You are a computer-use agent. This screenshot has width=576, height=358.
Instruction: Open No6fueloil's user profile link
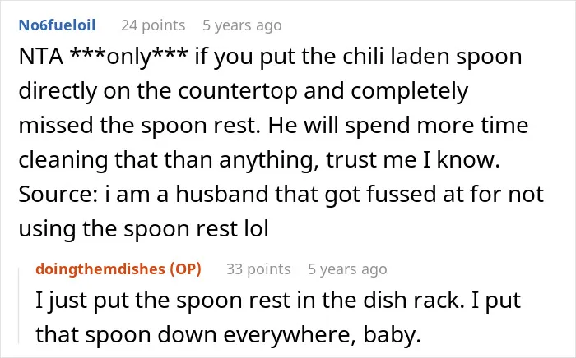pyautogui.click(x=57, y=25)
